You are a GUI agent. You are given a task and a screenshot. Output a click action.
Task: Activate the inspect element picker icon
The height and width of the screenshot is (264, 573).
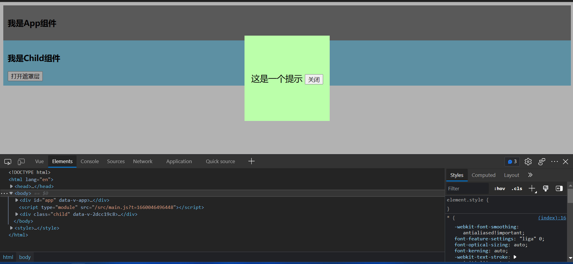[x=8, y=162]
